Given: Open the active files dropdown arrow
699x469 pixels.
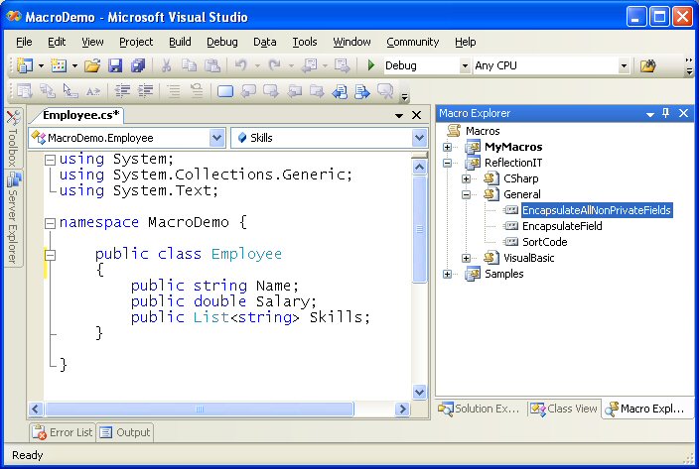Looking at the screenshot, I should tap(399, 115).
